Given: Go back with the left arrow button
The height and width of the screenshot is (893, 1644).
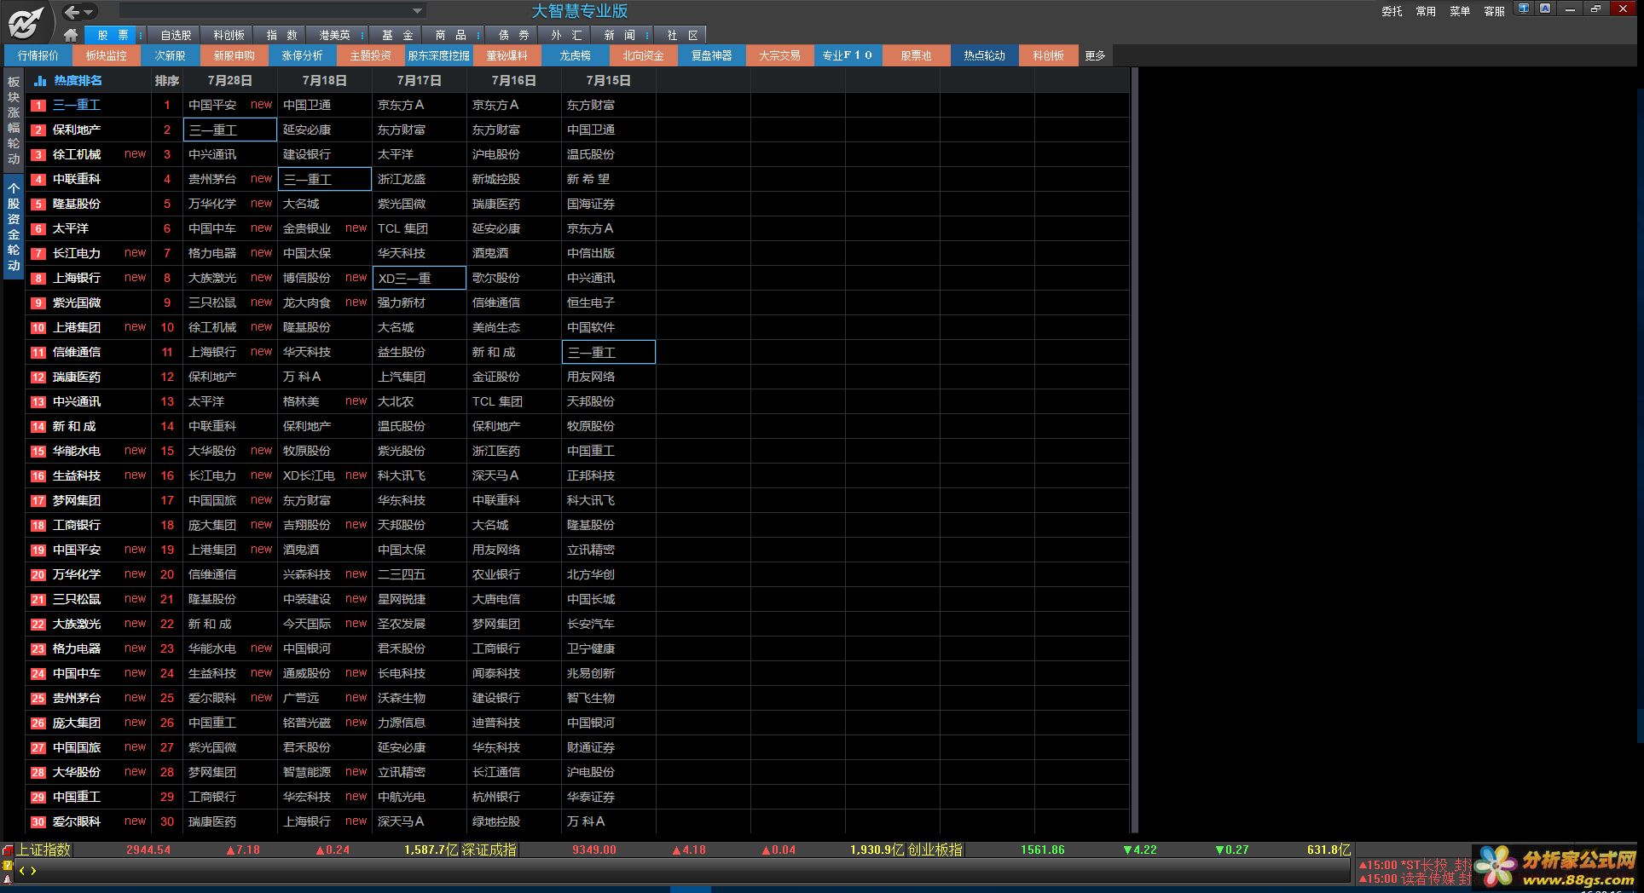Looking at the screenshot, I should tap(72, 12).
